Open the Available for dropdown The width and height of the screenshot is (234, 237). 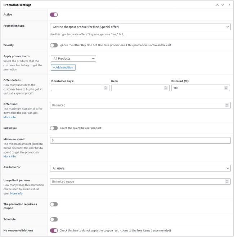pos(140,168)
